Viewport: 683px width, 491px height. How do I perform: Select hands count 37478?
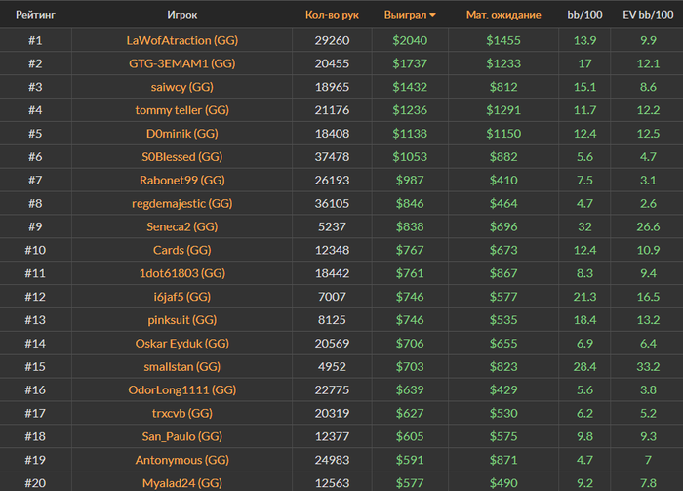click(x=332, y=157)
